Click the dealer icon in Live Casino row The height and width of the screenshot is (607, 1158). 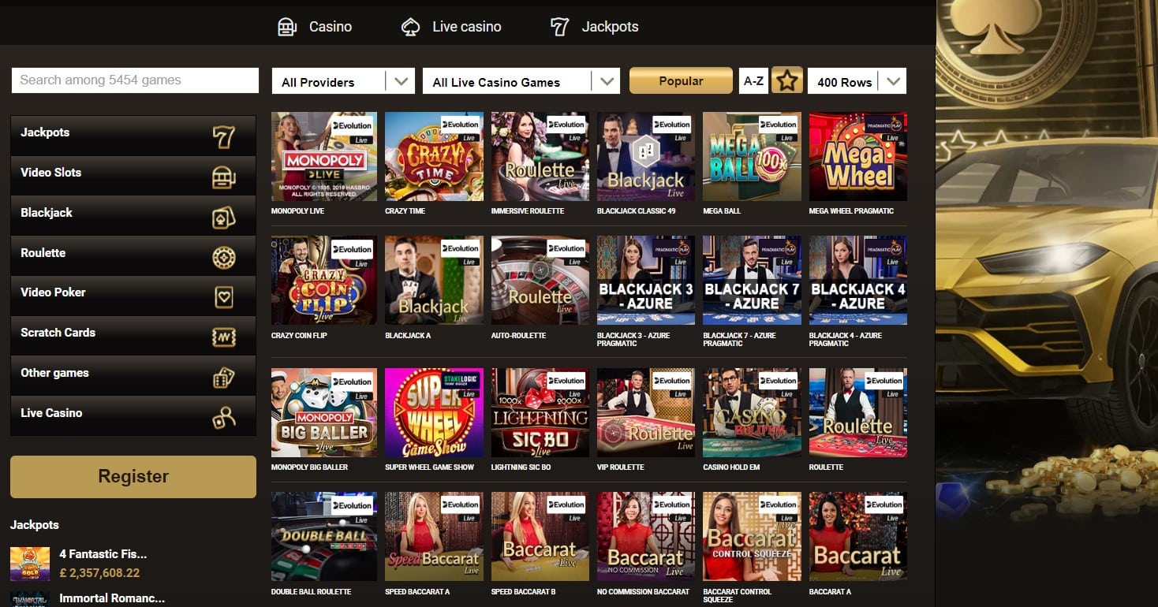[224, 418]
